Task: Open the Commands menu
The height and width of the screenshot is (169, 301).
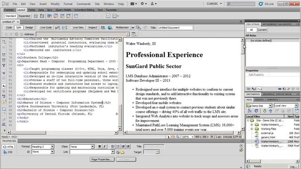Action: tap(83, 4)
